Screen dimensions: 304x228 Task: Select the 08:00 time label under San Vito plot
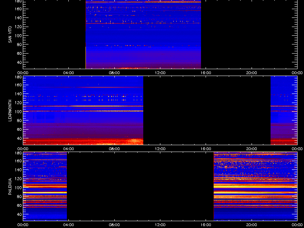114,73
